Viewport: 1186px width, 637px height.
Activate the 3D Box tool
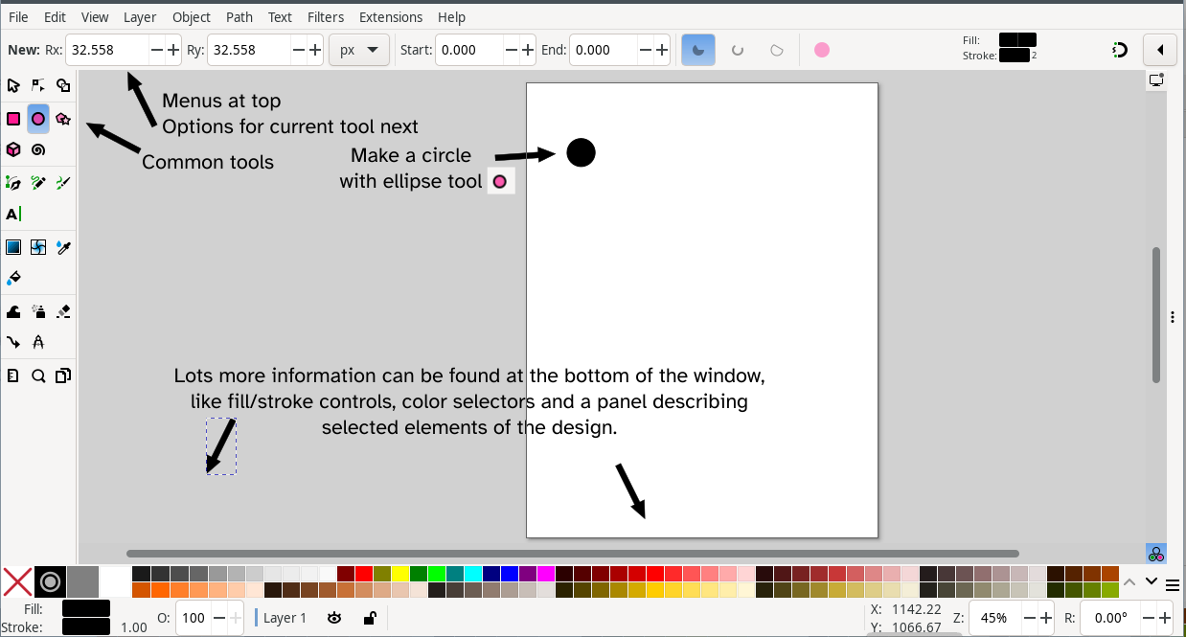[x=13, y=149]
